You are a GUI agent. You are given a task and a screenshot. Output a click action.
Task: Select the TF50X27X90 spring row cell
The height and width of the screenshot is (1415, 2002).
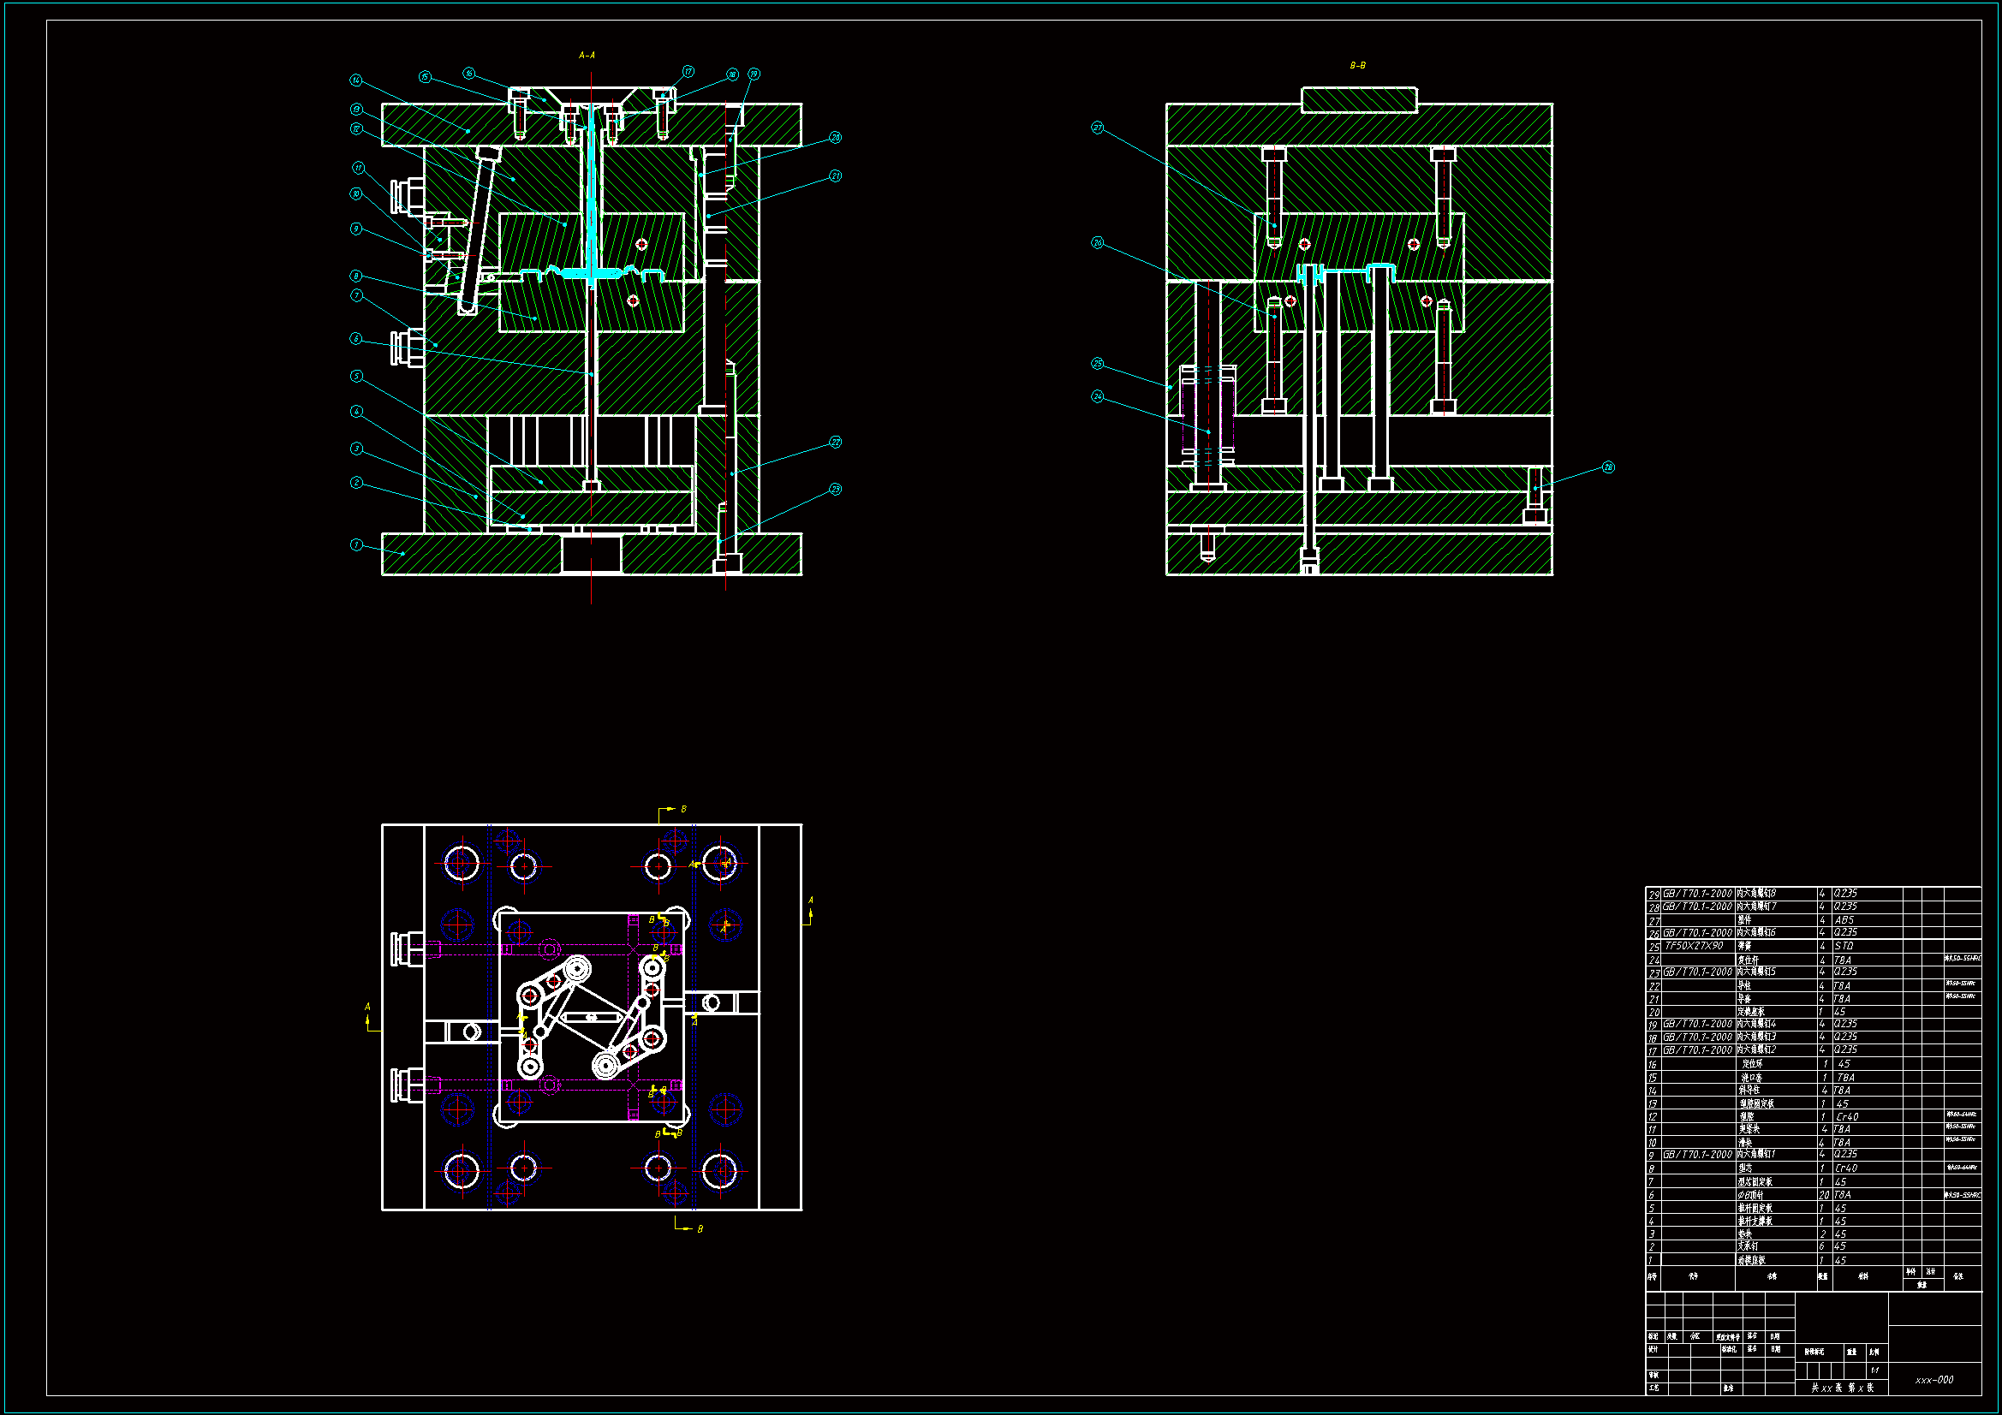(x=1695, y=946)
